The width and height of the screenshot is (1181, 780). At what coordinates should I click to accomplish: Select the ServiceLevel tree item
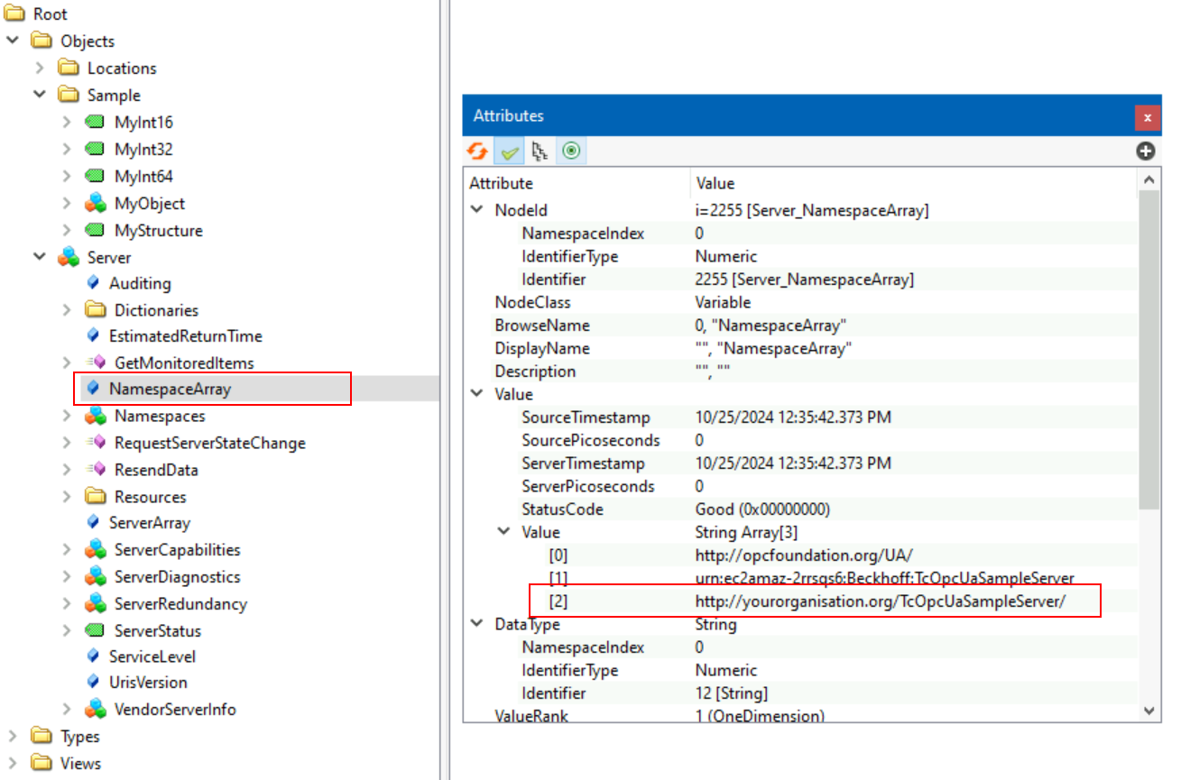pyautogui.click(x=152, y=656)
